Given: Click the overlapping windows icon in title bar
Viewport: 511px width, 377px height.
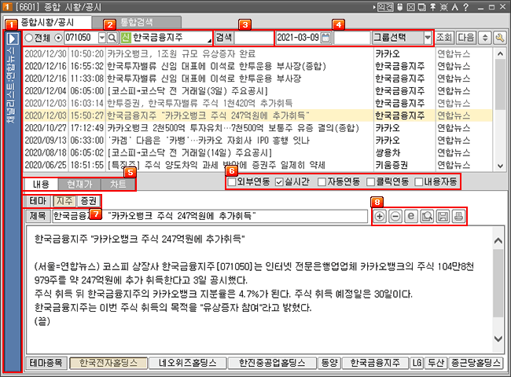Looking at the screenshot, I should coord(421,7).
